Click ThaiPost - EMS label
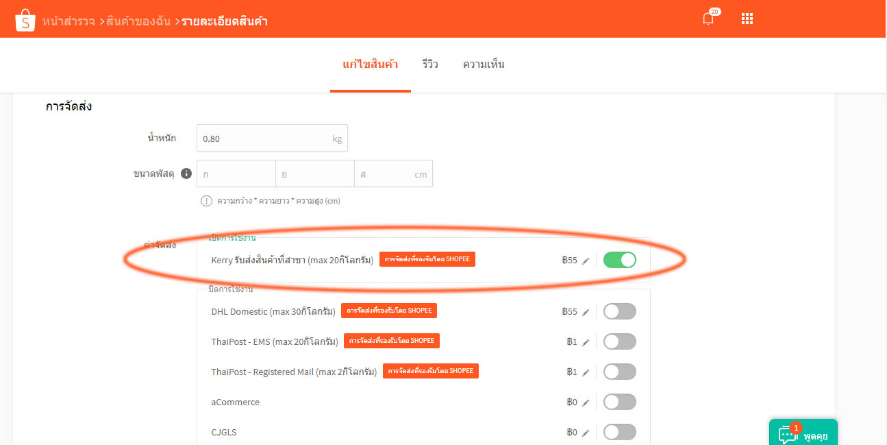 (275, 341)
